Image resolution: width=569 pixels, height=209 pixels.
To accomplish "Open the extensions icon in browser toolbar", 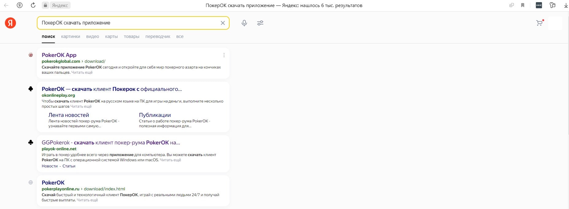I will (x=552, y=5).
